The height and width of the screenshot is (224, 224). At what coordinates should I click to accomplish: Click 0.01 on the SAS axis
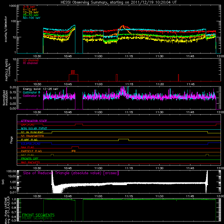point(13,192)
